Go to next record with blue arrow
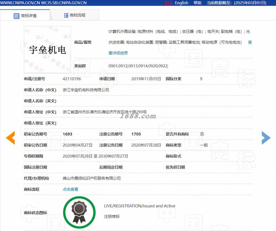This screenshot has width=276, height=231. click(266, 138)
